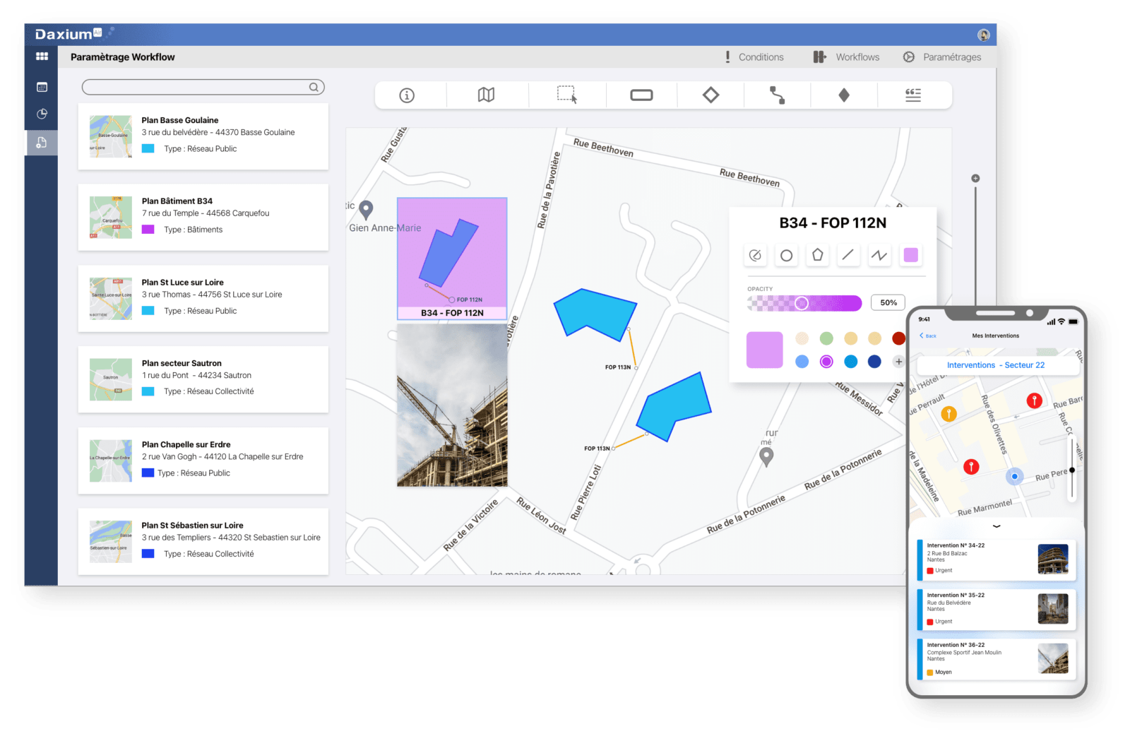The width and height of the screenshot is (1130, 741).
Task: Choose the zigzag polyline shape option
Action: click(879, 255)
